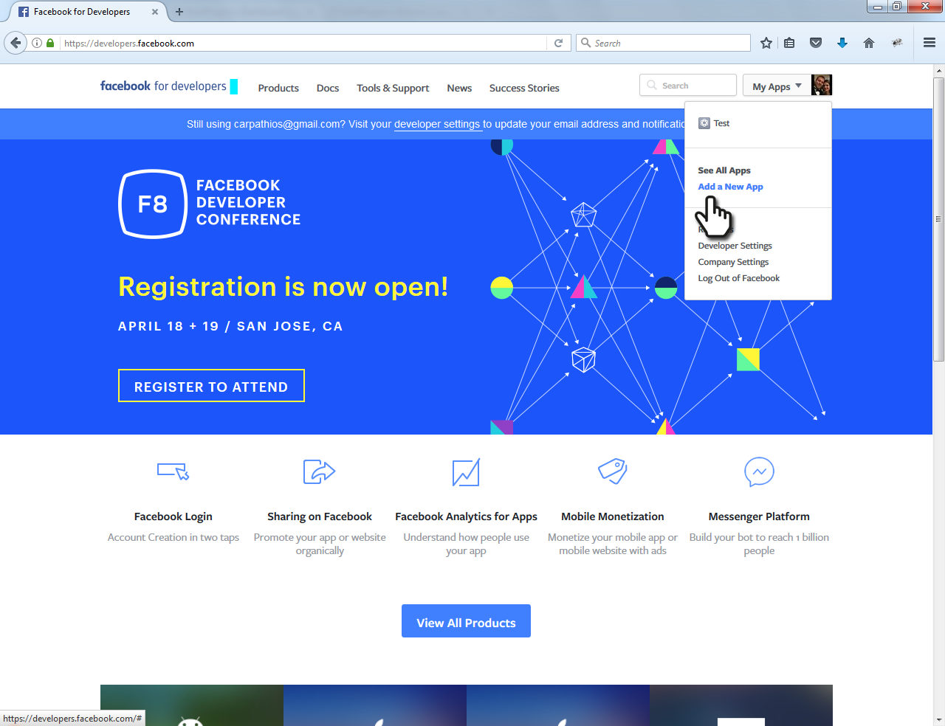The height and width of the screenshot is (726, 945).
Task: Click 'Account Creation in two taps' text
Action: tap(173, 537)
